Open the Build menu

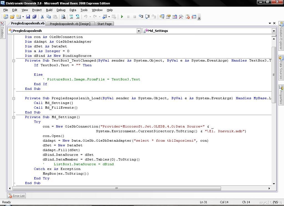49,10
